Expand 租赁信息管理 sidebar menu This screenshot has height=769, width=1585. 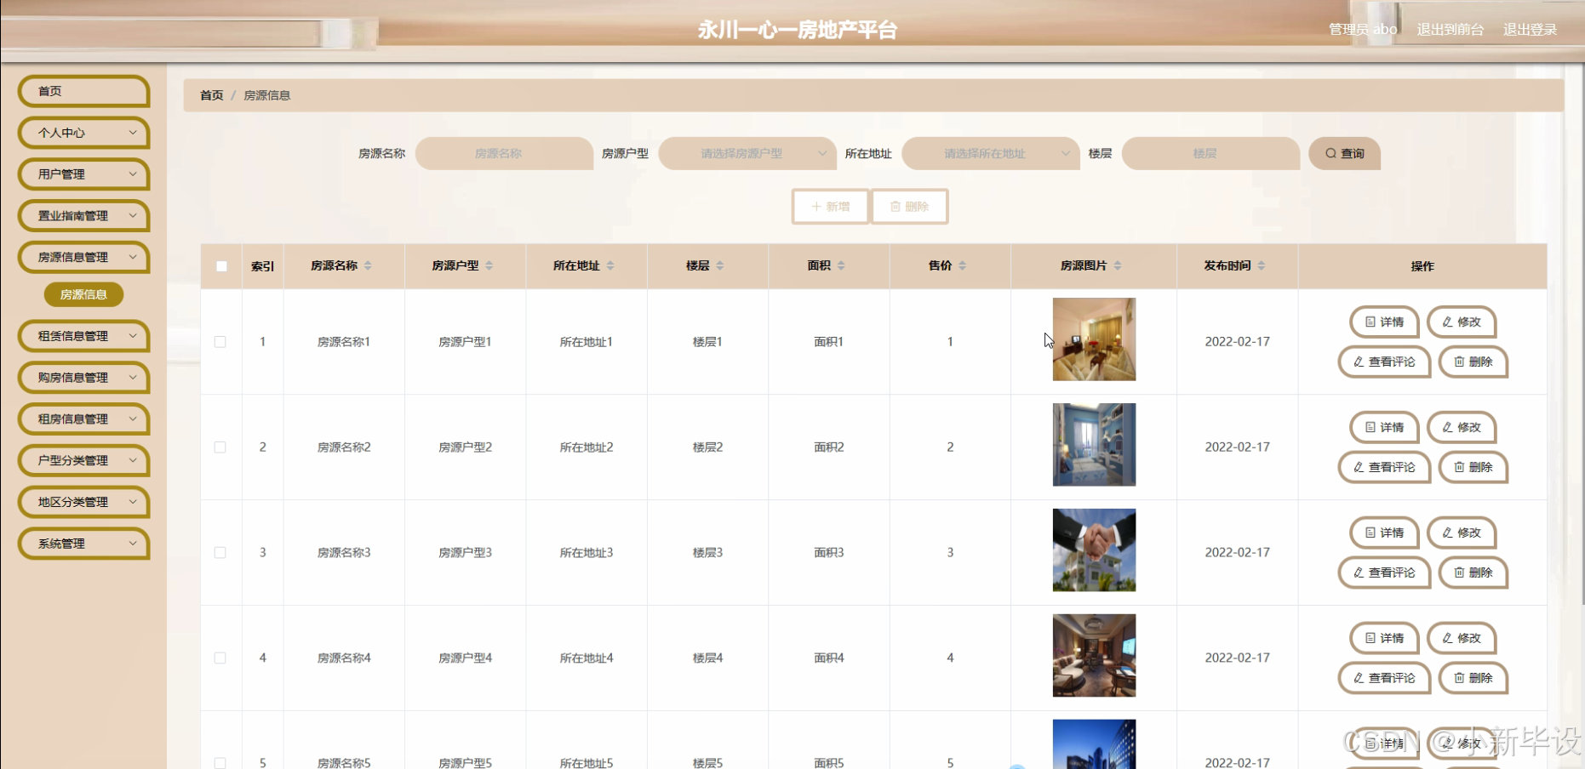point(83,336)
